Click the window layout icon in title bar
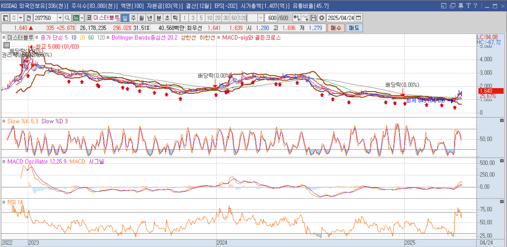The image size is (507, 247). coord(444,6)
